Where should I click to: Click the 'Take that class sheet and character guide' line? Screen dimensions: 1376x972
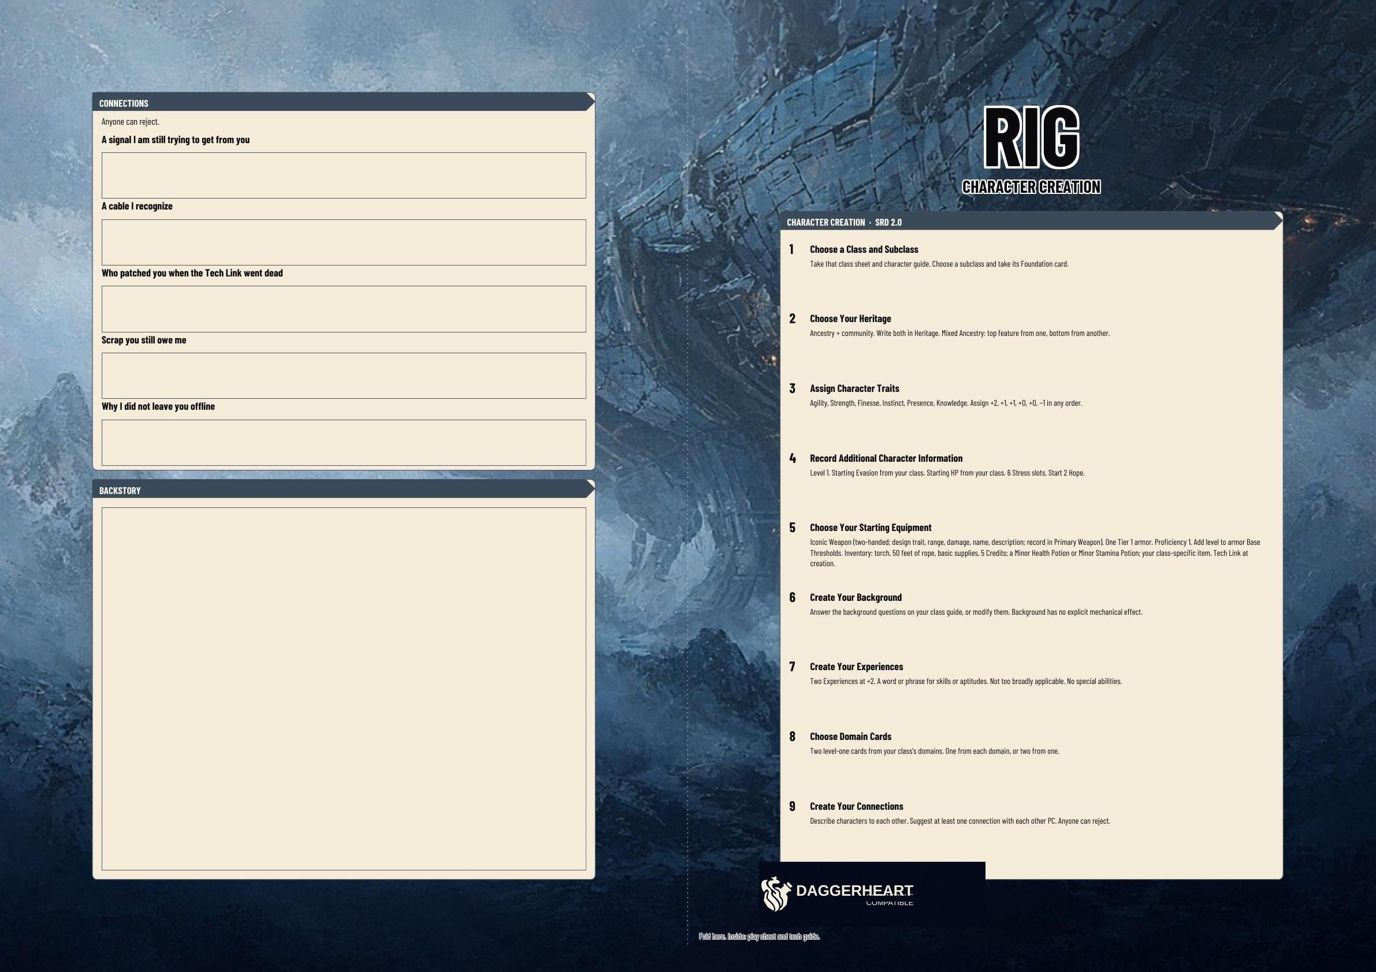pyautogui.click(x=939, y=264)
